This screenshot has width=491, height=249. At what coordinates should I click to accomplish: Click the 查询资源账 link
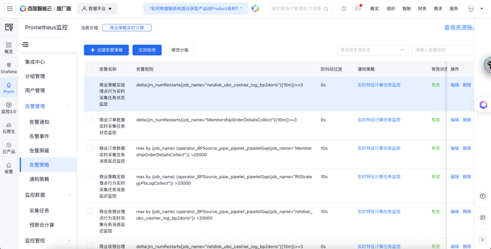(x=459, y=28)
